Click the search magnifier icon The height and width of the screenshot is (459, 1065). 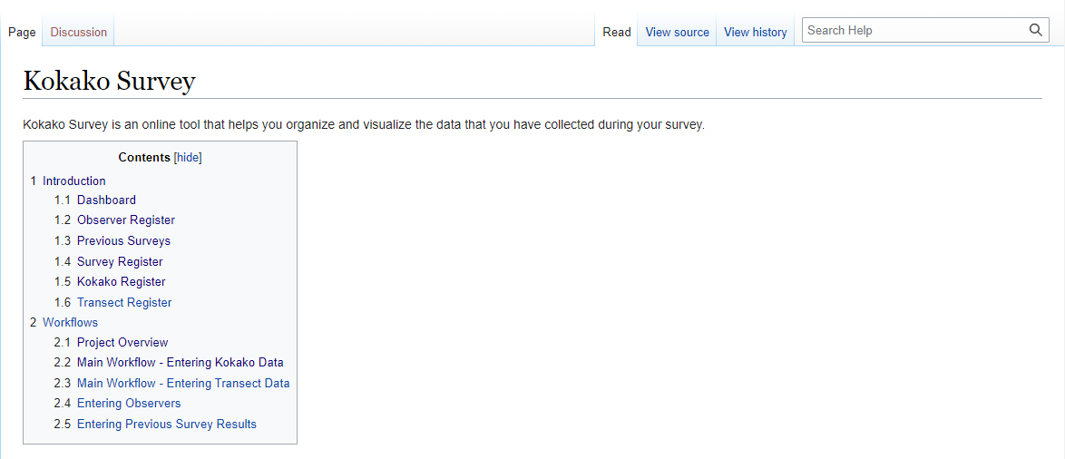tap(1035, 30)
